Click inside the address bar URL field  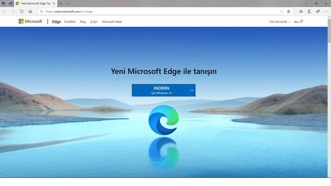110,12
